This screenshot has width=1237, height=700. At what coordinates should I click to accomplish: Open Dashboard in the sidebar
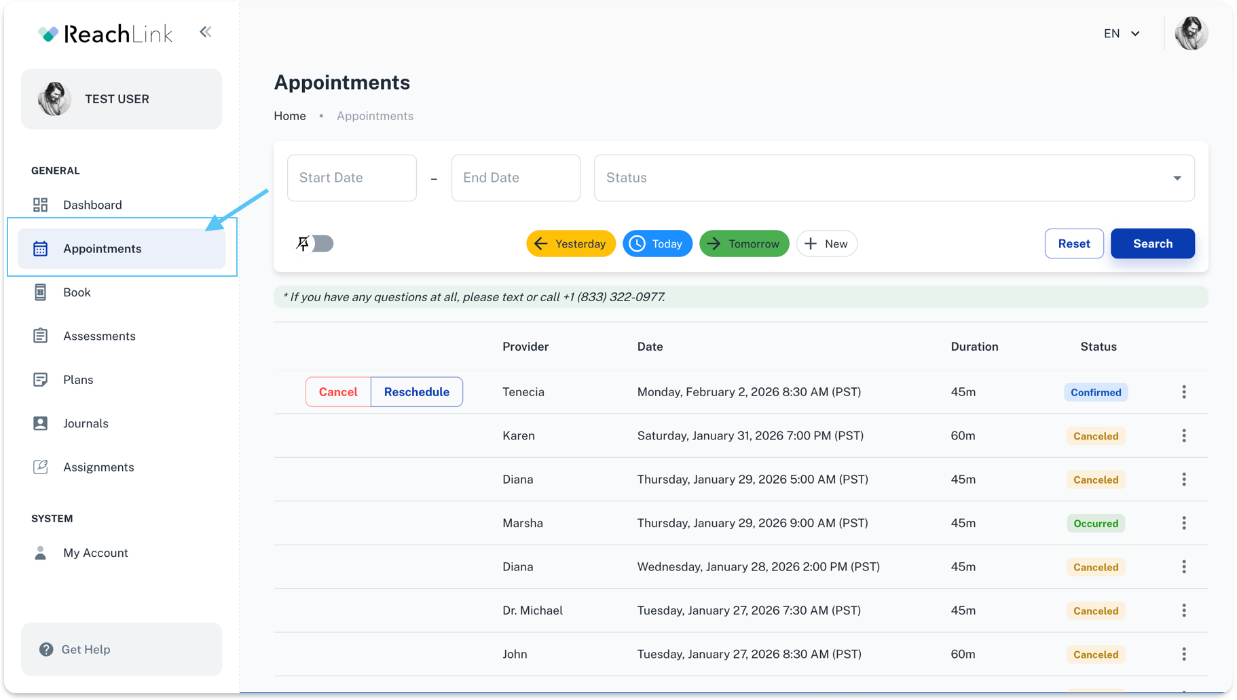122,205
